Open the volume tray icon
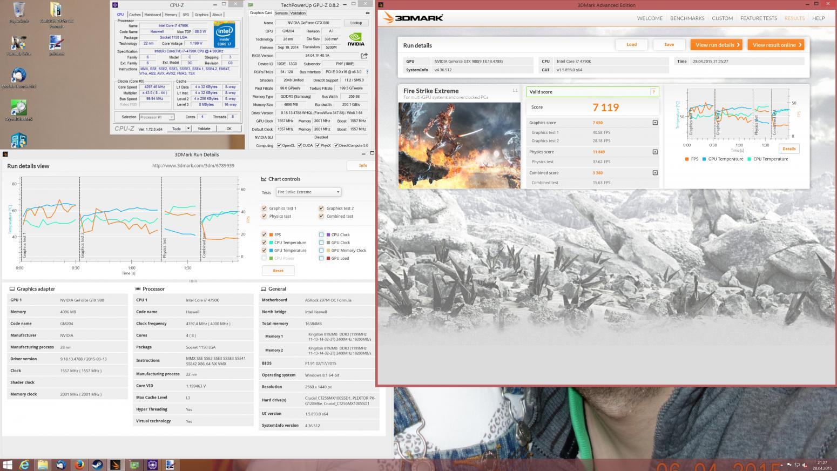 click(805, 465)
